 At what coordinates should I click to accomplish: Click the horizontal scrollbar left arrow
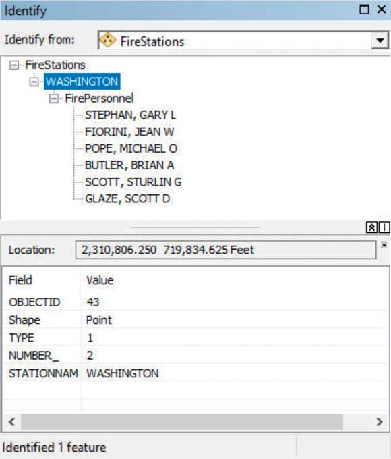coord(12,422)
